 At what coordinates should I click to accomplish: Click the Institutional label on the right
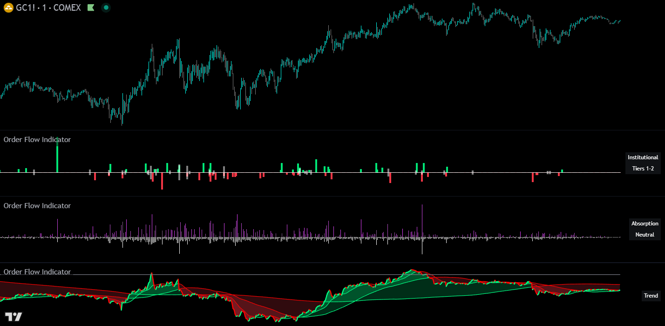(643, 157)
